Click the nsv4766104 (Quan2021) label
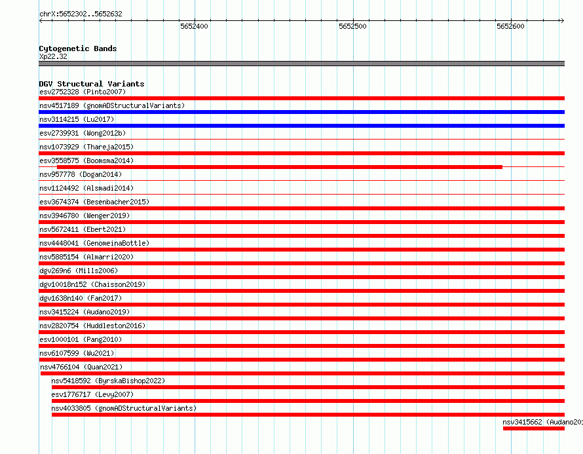 [81, 367]
